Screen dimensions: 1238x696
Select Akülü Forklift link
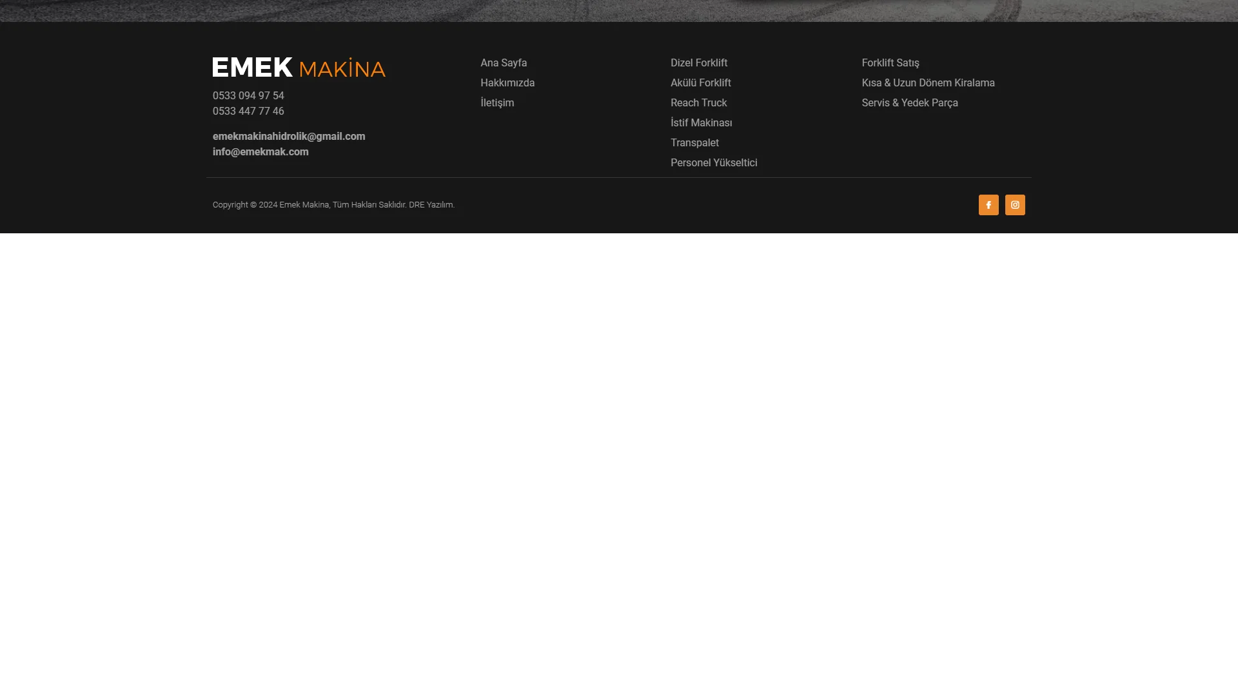point(701,83)
